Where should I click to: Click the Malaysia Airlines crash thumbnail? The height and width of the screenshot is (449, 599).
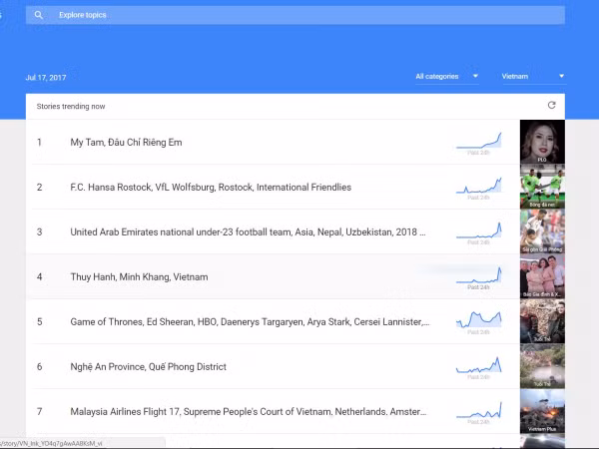click(542, 411)
